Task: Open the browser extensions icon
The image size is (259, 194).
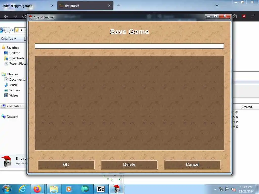Action: 235,16
